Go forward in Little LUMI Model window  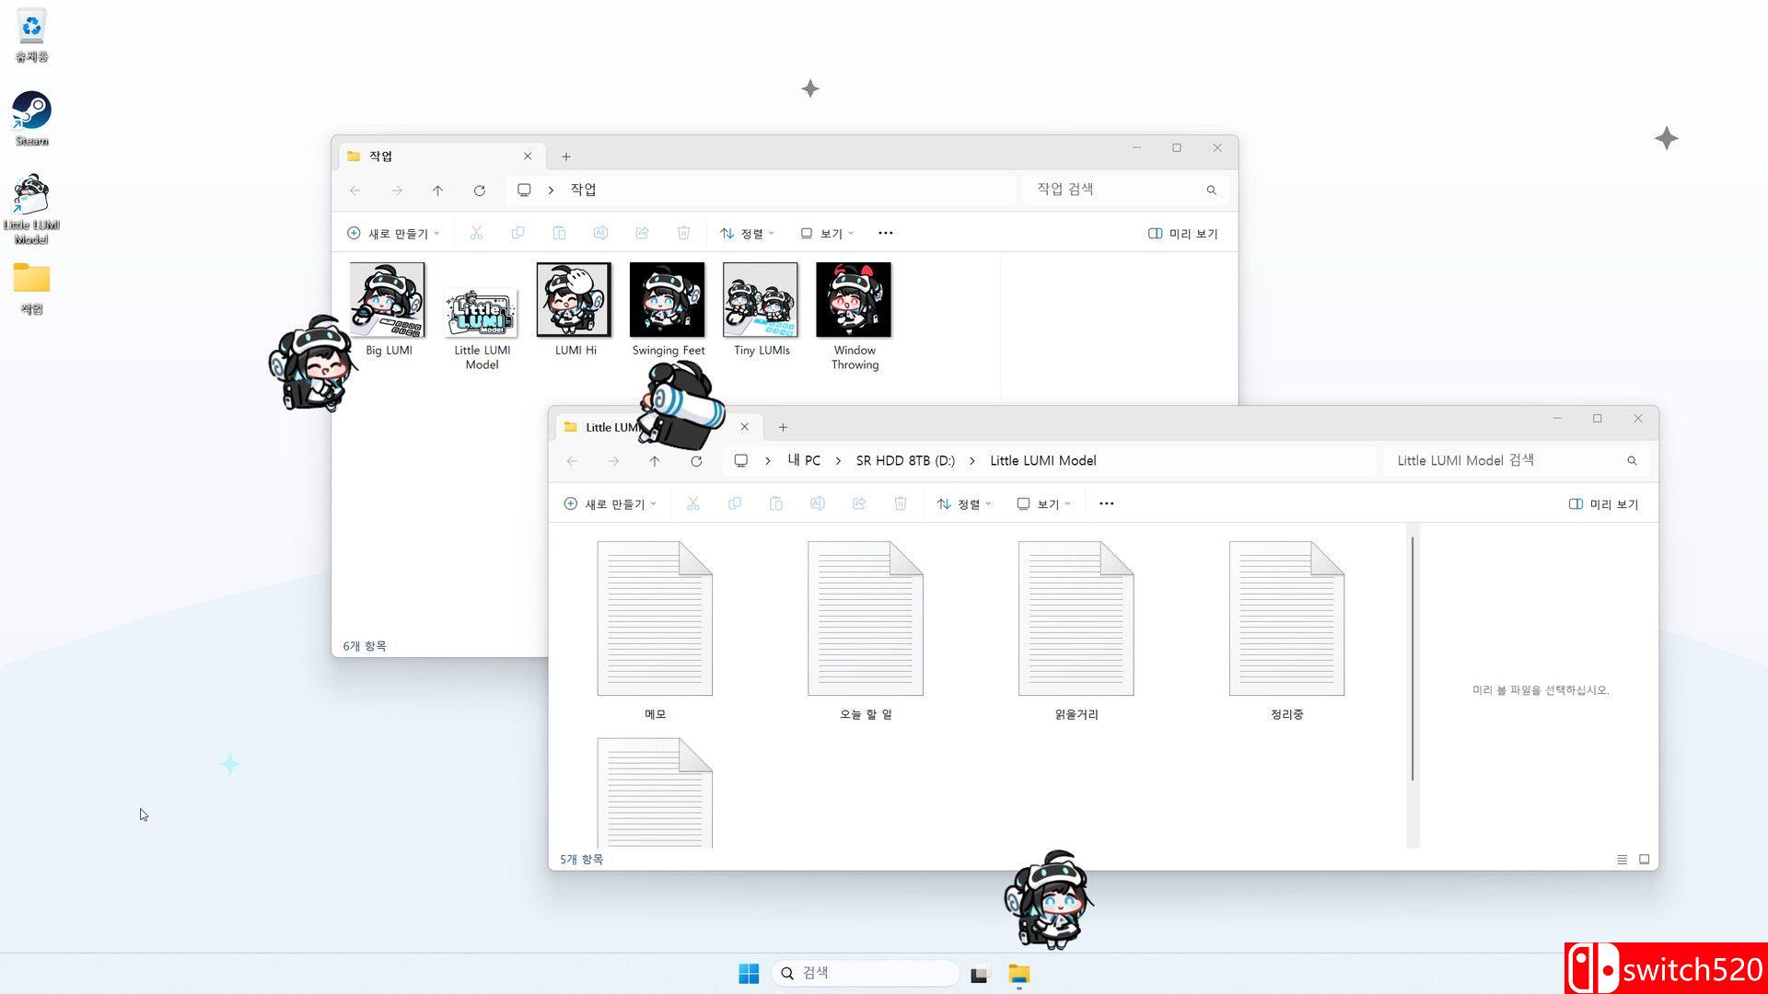pos(614,461)
